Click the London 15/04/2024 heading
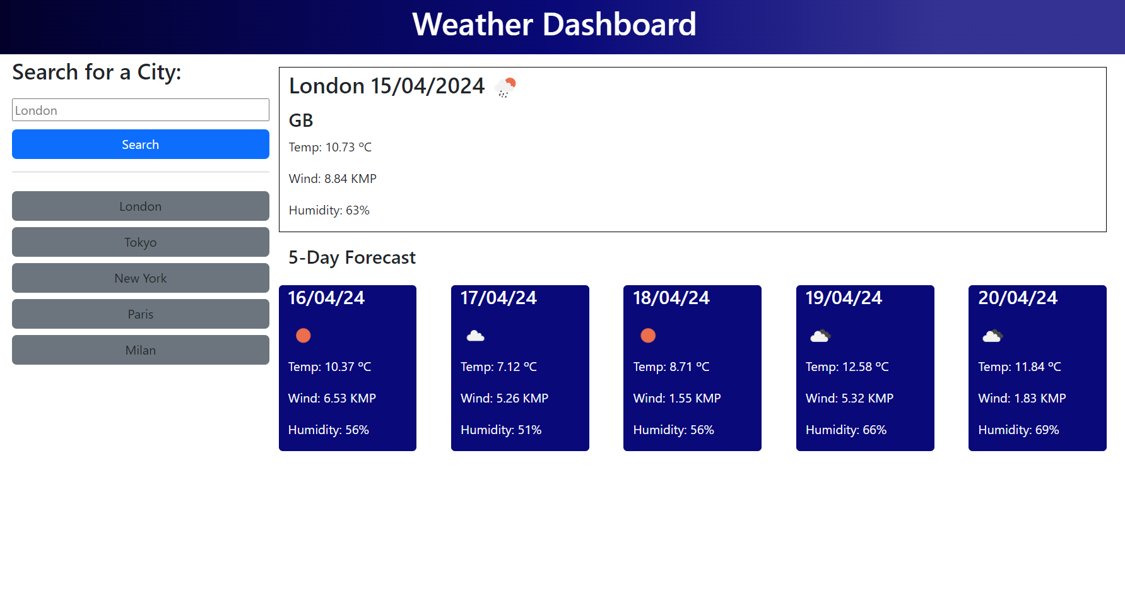Screen dimensions: 1125x612 (x=386, y=86)
